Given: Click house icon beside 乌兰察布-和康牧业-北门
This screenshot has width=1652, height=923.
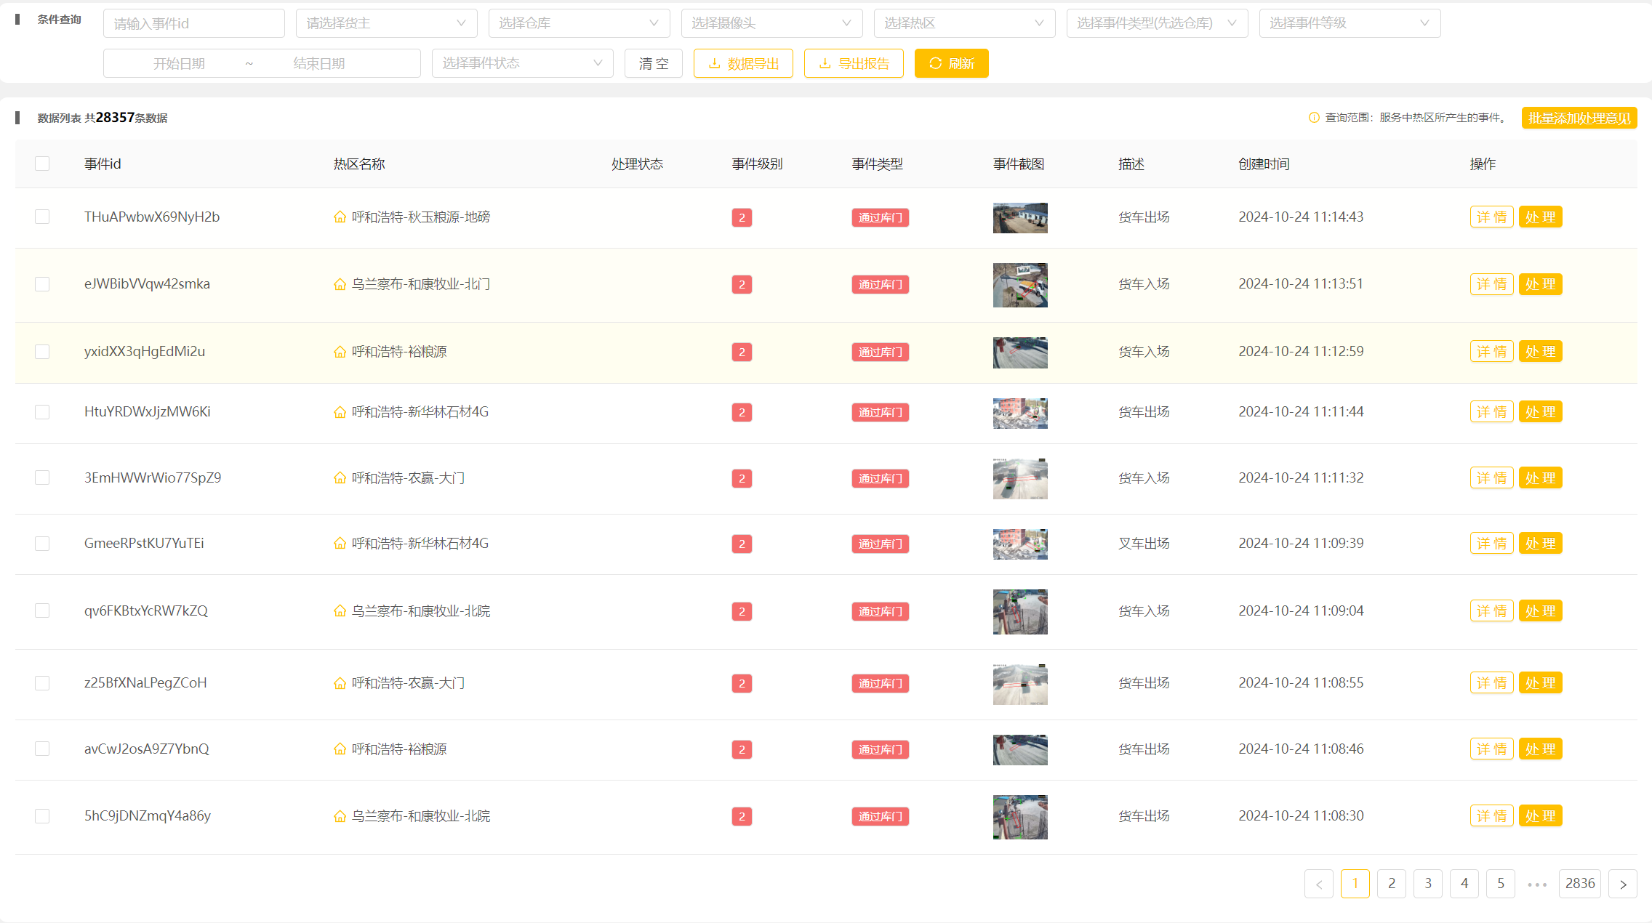Looking at the screenshot, I should pos(340,284).
